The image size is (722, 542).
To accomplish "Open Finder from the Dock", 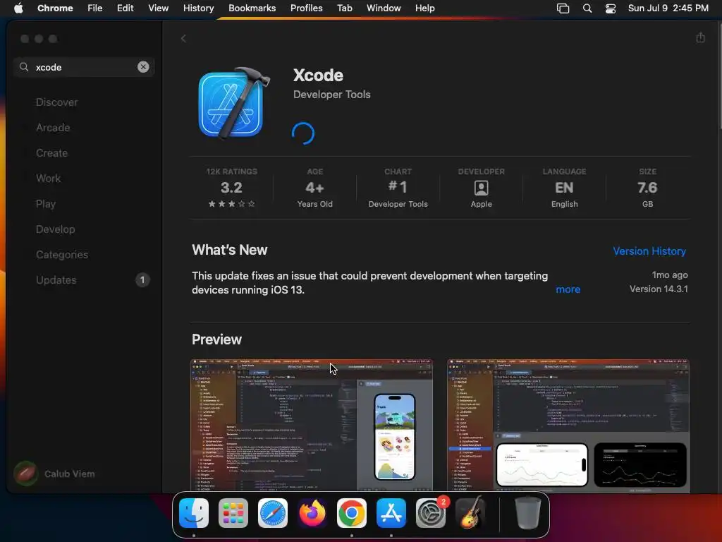I will (x=194, y=513).
